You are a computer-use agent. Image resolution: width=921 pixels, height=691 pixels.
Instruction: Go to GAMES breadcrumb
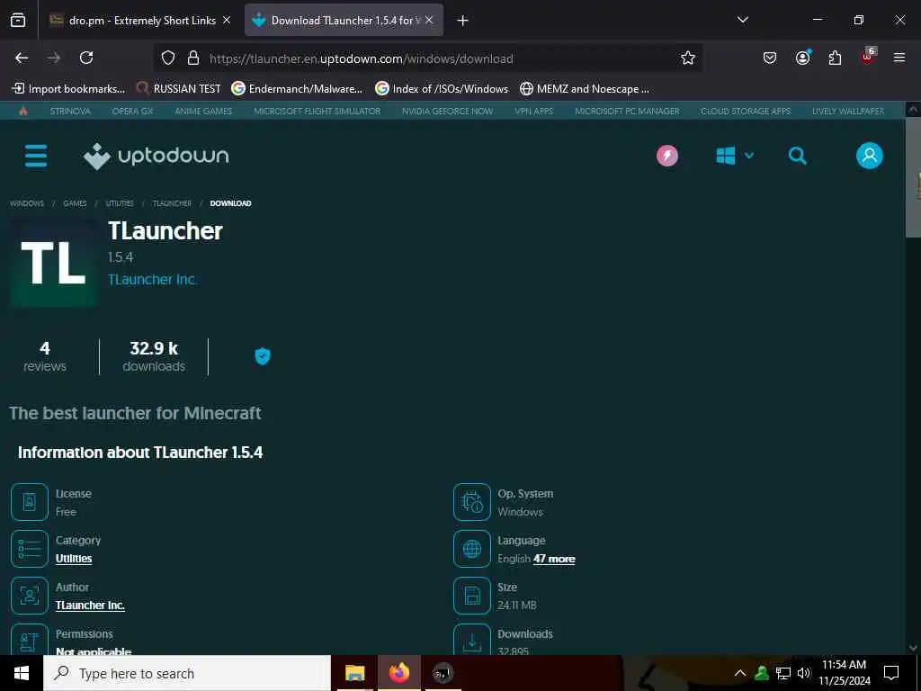[75, 203]
